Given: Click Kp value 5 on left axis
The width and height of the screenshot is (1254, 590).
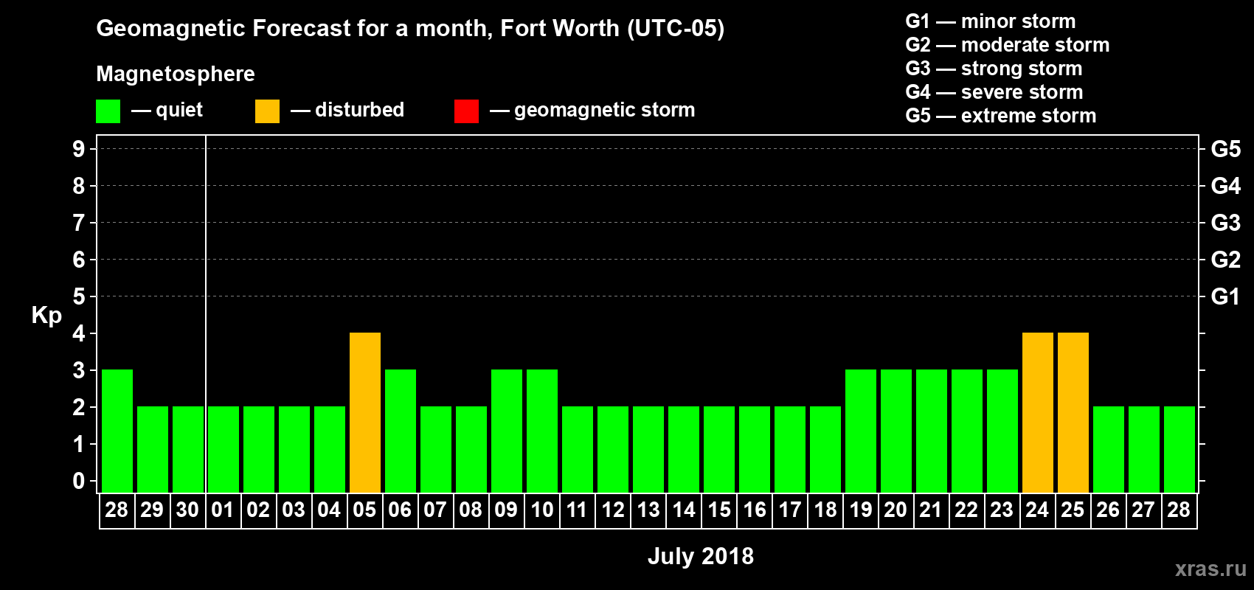Looking at the screenshot, I should pos(79,296).
